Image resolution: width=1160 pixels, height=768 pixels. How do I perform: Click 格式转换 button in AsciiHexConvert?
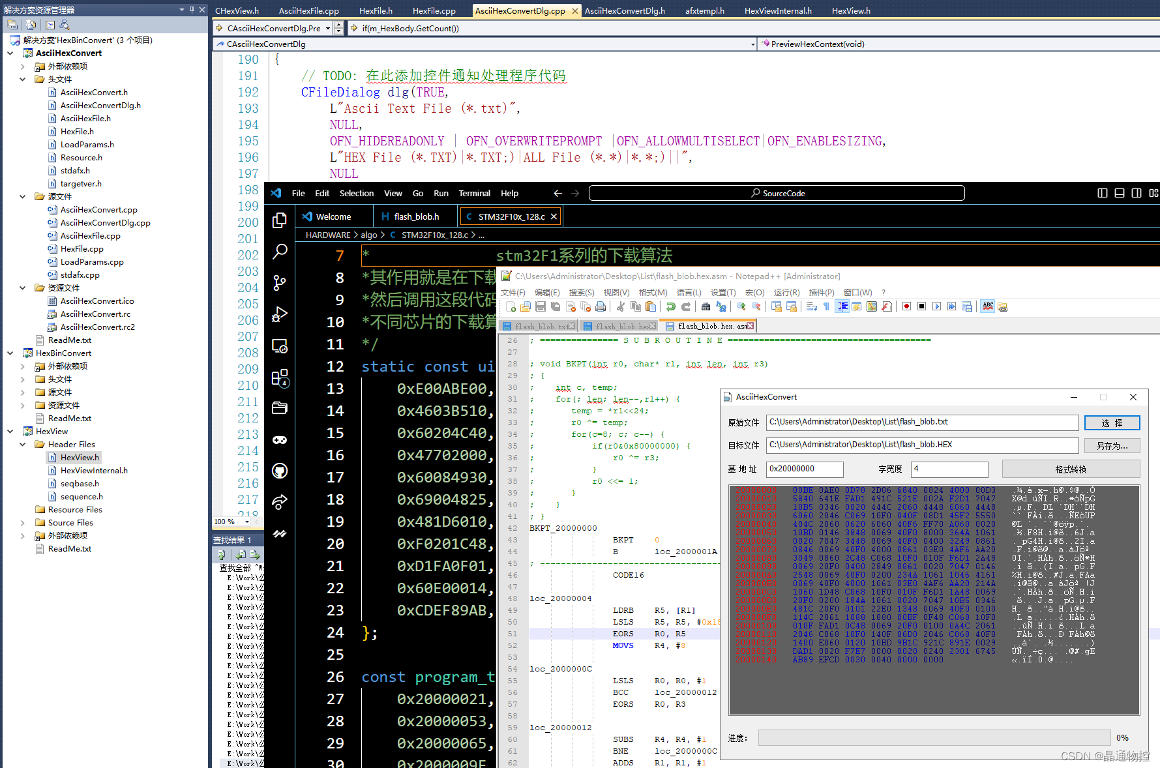(1071, 469)
